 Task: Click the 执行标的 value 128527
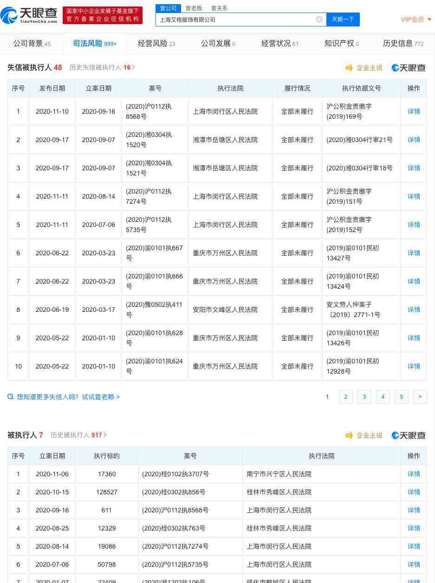click(x=107, y=492)
